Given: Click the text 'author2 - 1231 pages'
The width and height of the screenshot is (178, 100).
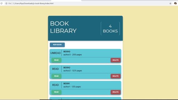Looking at the screenshot, I should click(x=73, y=71).
